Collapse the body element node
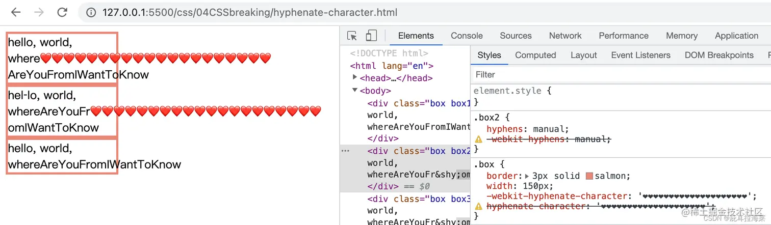The image size is (771, 225). point(355,90)
